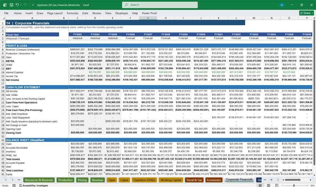Select the FY2026 header cell

(131, 34)
